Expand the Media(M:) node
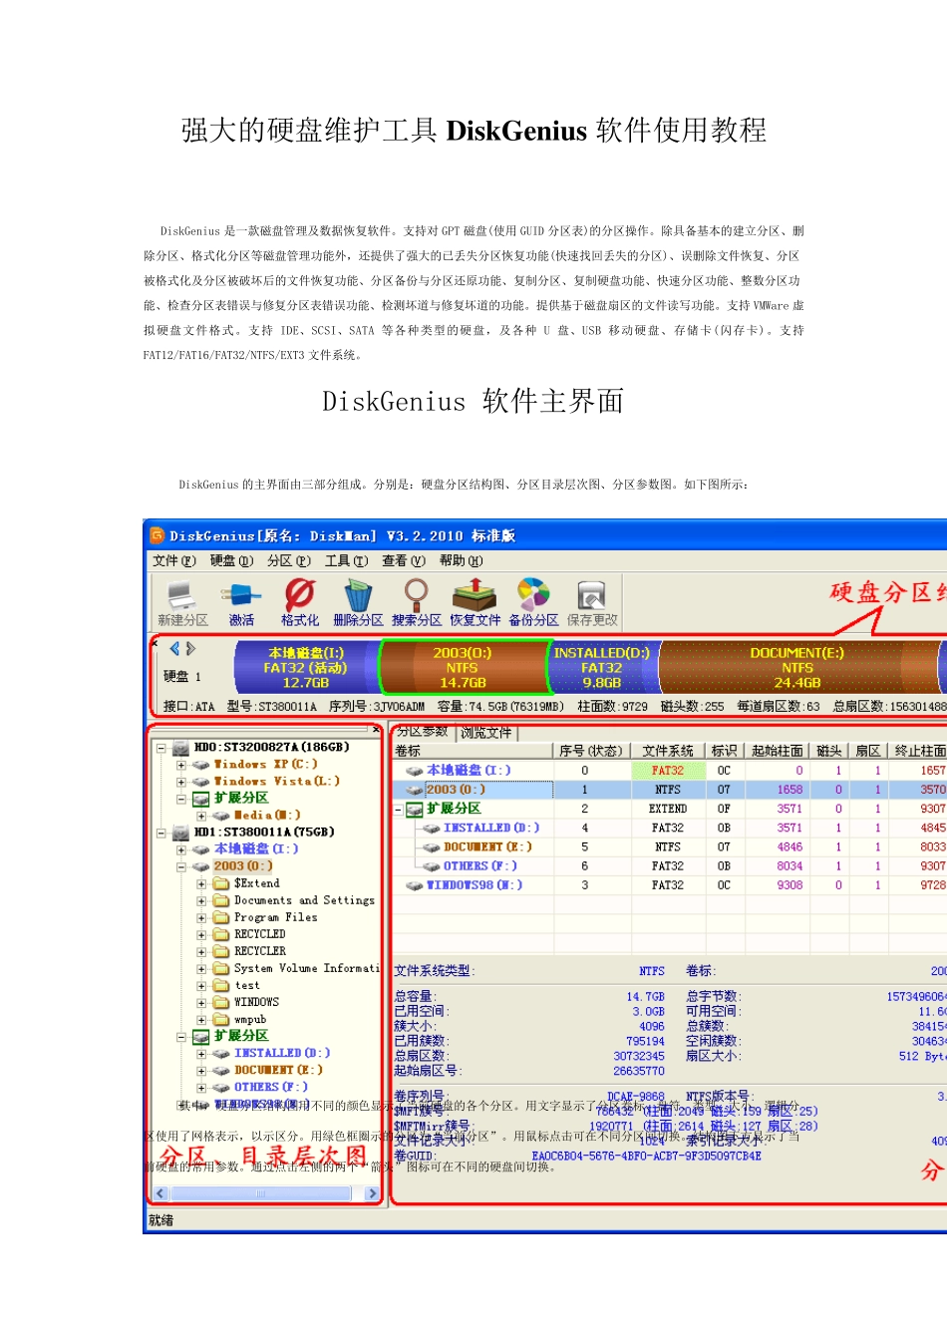Image resolution: width=947 pixels, height=1340 pixels. (x=201, y=816)
